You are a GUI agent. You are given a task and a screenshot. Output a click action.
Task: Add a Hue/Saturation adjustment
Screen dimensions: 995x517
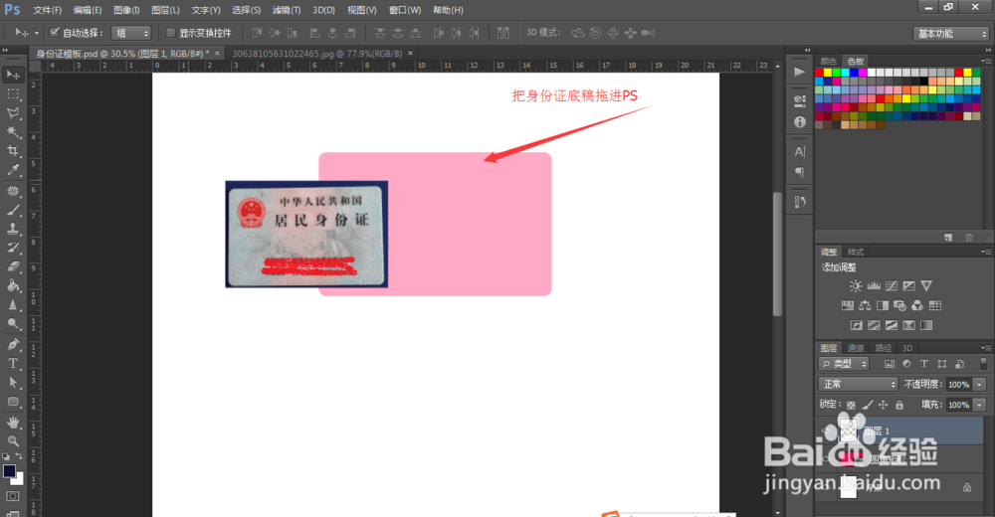847,306
